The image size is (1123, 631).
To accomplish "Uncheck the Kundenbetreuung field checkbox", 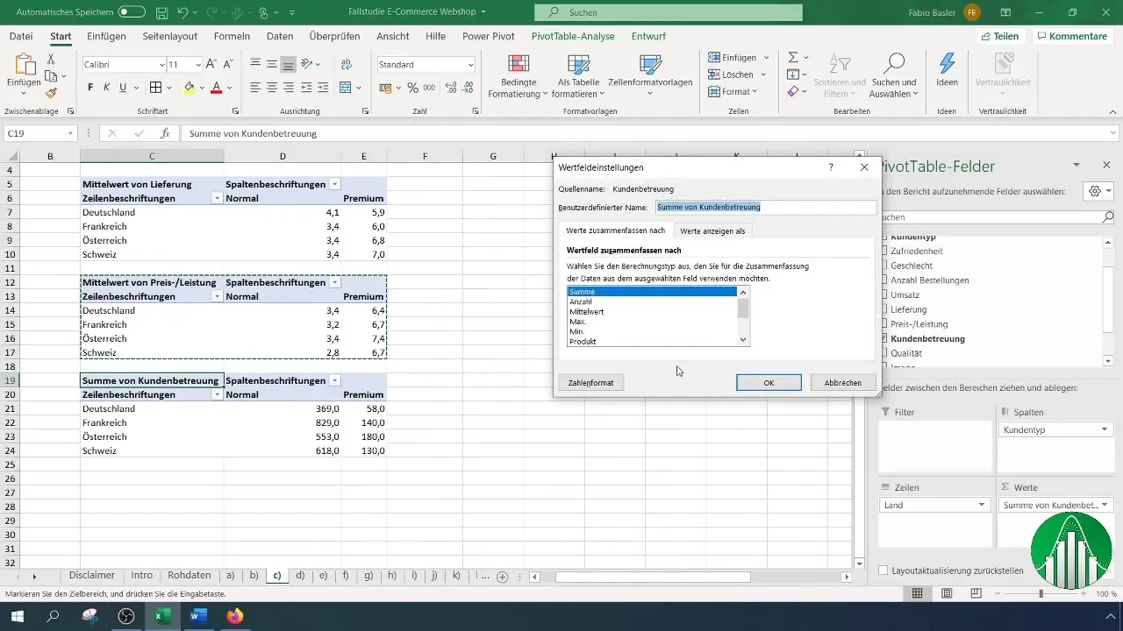I will 883,339.
